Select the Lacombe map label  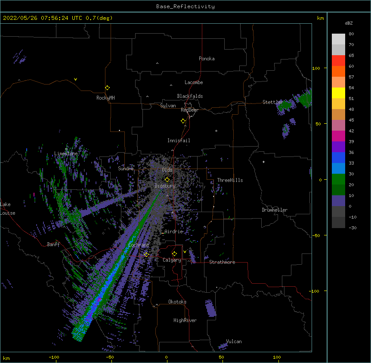pyautogui.click(x=194, y=82)
